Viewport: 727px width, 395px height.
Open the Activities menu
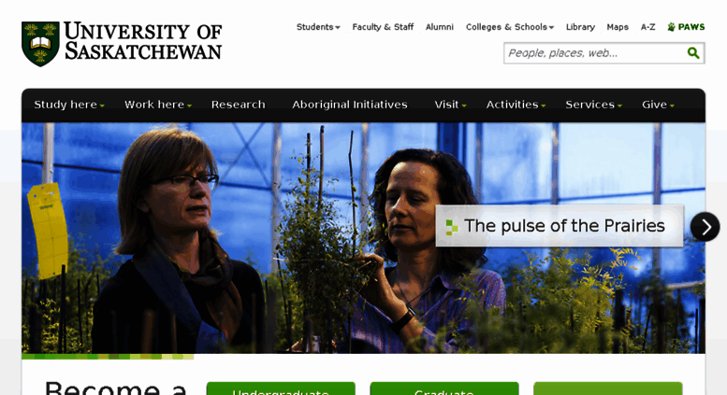[516, 105]
